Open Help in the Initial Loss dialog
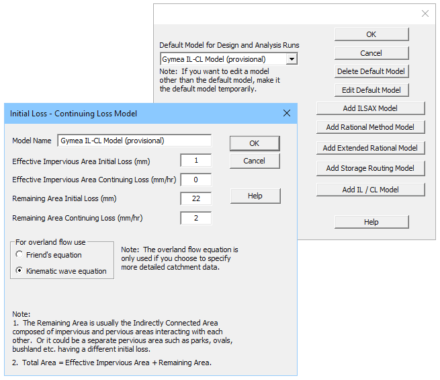Screen dimensions: 440x380 [255, 196]
